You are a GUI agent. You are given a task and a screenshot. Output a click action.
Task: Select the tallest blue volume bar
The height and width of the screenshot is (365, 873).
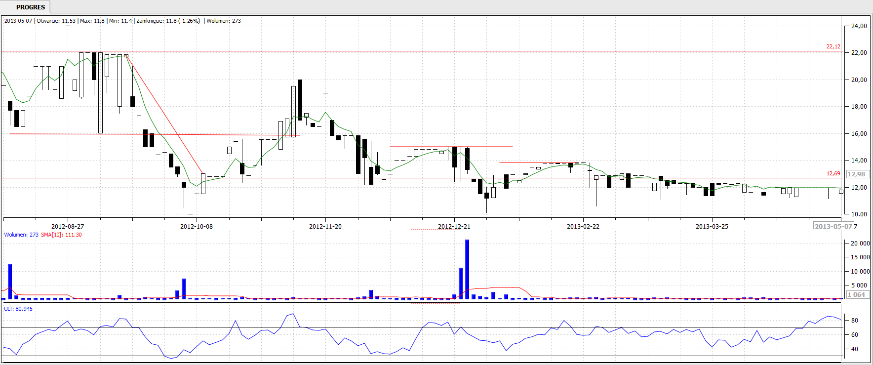(467, 269)
